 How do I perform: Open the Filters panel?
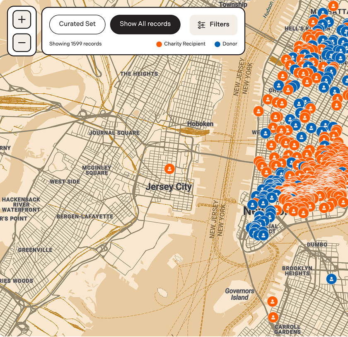pyautogui.click(x=213, y=24)
